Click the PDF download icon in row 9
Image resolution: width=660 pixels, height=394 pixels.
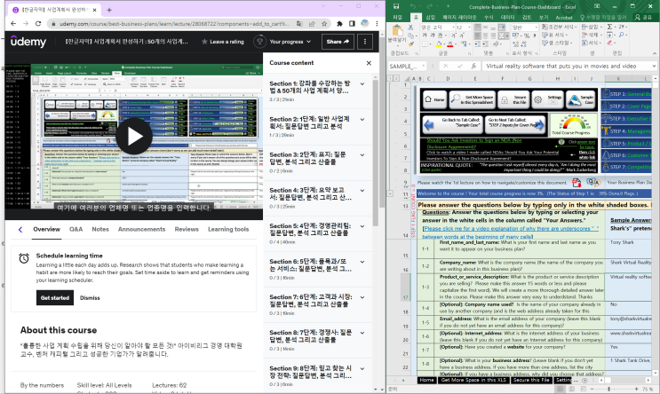577,183
